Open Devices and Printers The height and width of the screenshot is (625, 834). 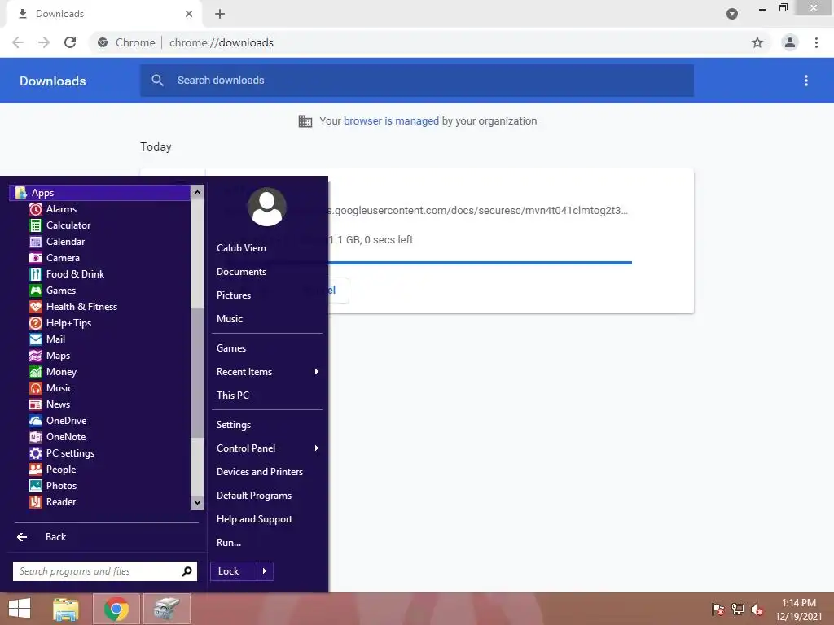[260, 472]
